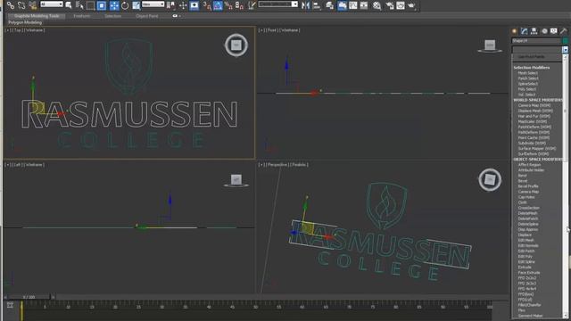Switch to Object Paint ribbon tab
The width and height of the screenshot is (571, 321).
146,16
